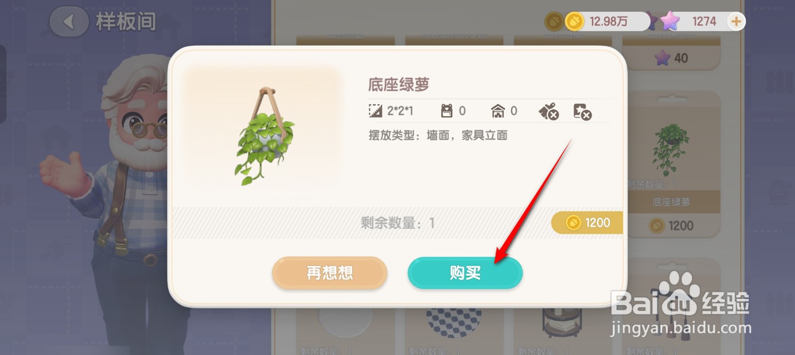Tap the pink star currency icon
The height and width of the screenshot is (355, 795).
coord(669,21)
